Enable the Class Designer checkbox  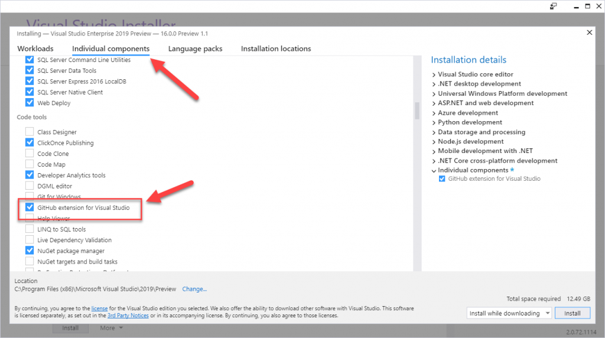tap(30, 132)
